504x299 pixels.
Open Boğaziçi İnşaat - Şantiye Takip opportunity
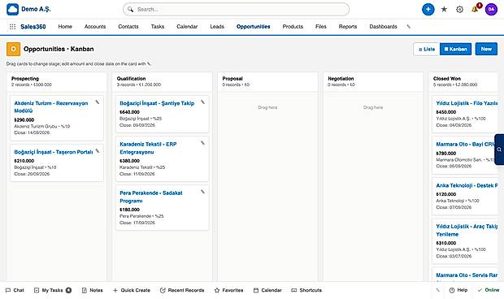click(x=157, y=103)
